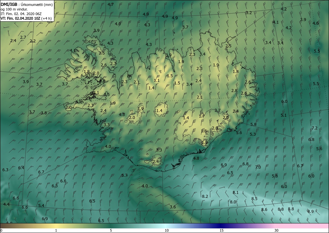Click the 'DMI/IGB : Úrkomumætti (mm)' legend title
This screenshot has width=329, height=233.
tap(27, 5)
